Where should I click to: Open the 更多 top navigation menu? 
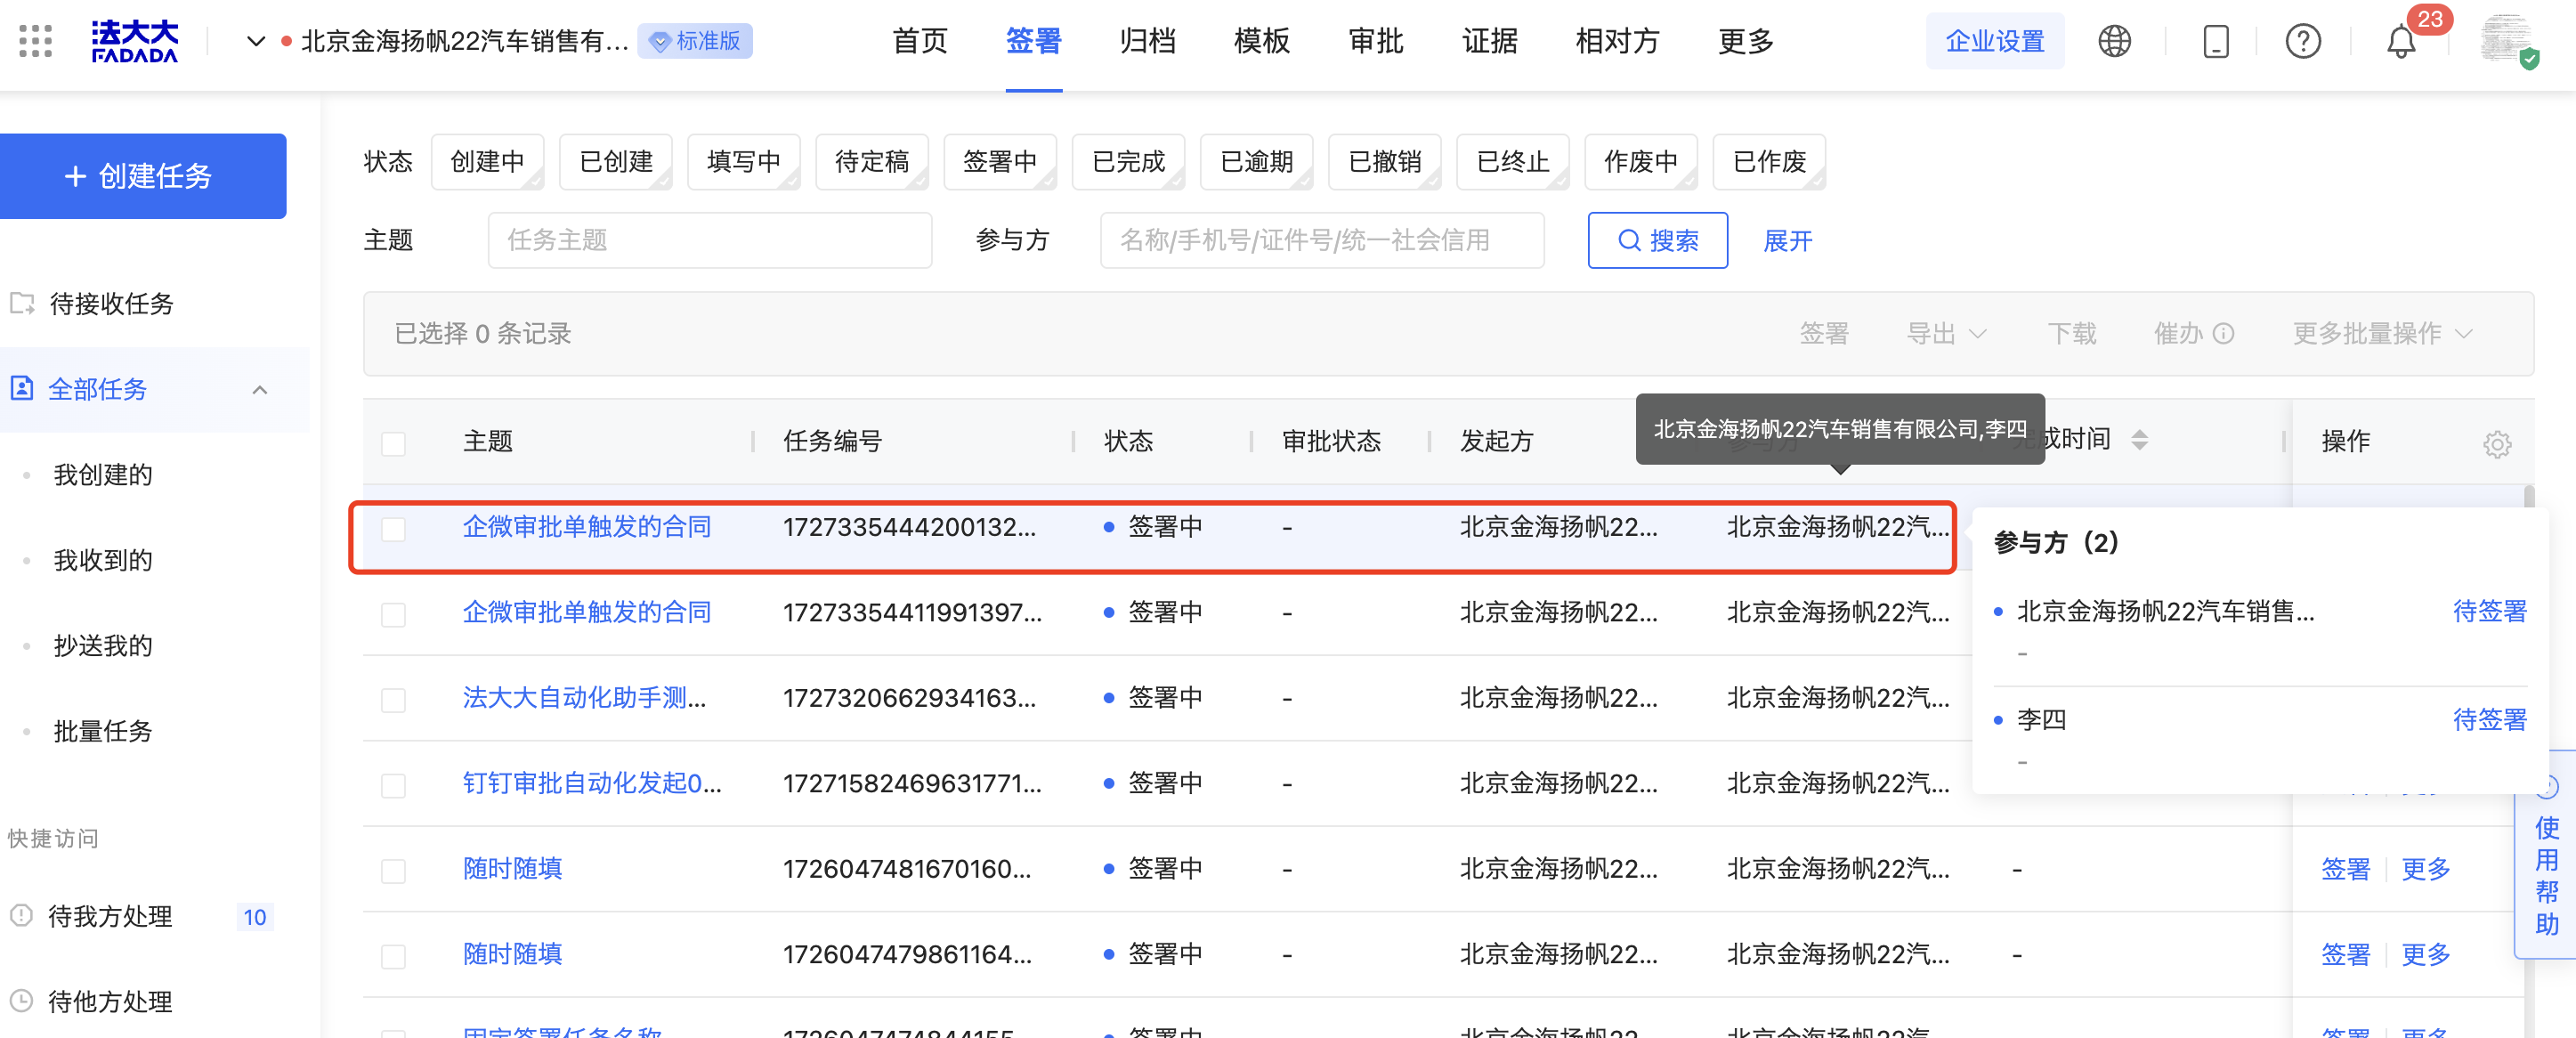point(1746,41)
